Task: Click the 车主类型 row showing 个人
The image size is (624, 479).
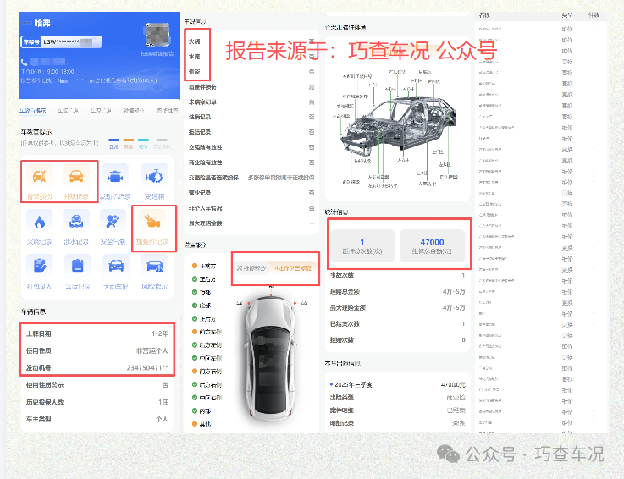Action: pyautogui.click(x=97, y=419)
